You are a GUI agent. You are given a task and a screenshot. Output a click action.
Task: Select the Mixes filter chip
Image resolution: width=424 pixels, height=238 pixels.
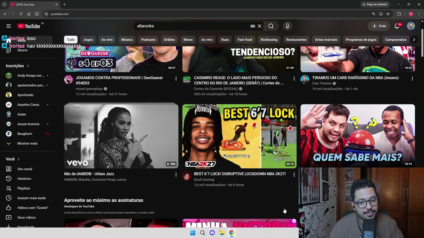tap(188, 40)
